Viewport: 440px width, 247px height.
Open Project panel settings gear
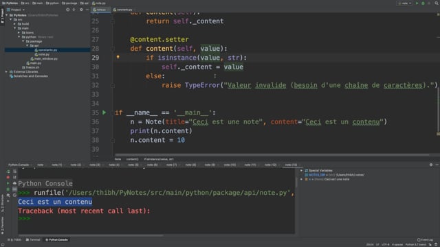pos(81,10)
